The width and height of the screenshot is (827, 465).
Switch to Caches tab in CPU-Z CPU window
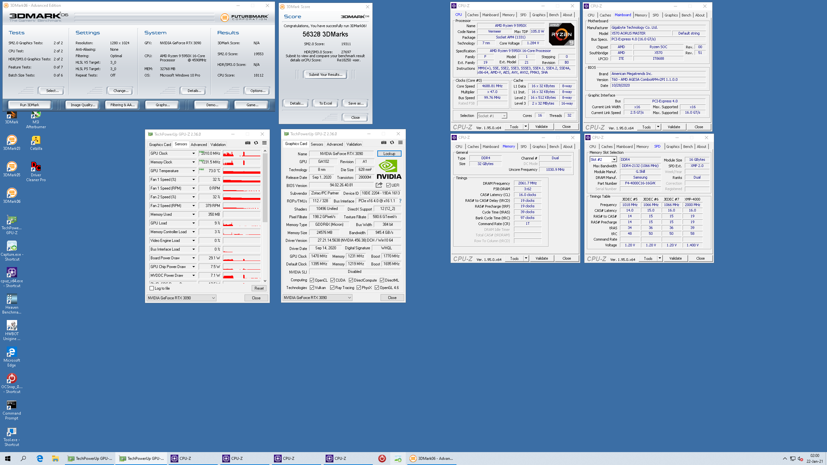473,15
